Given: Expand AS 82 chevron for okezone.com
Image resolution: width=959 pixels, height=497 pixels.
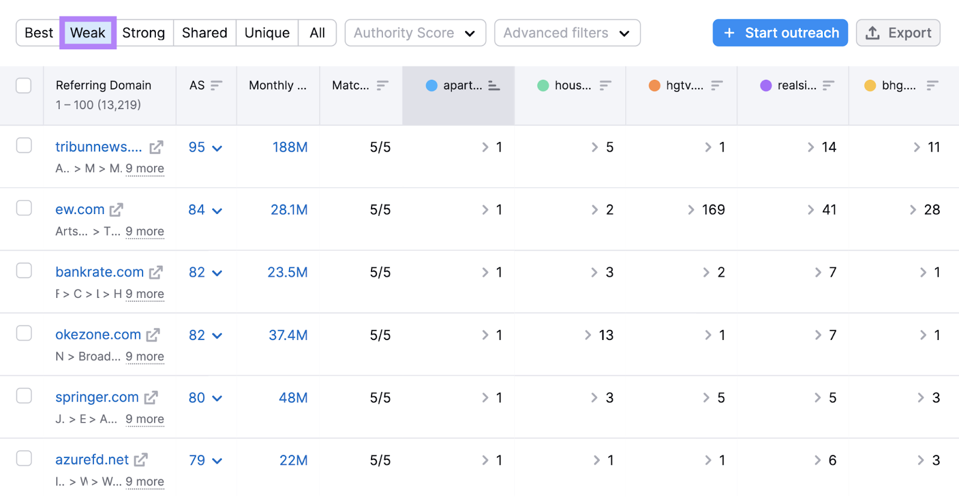Looking at the screenshot, I should click(218, 336).
